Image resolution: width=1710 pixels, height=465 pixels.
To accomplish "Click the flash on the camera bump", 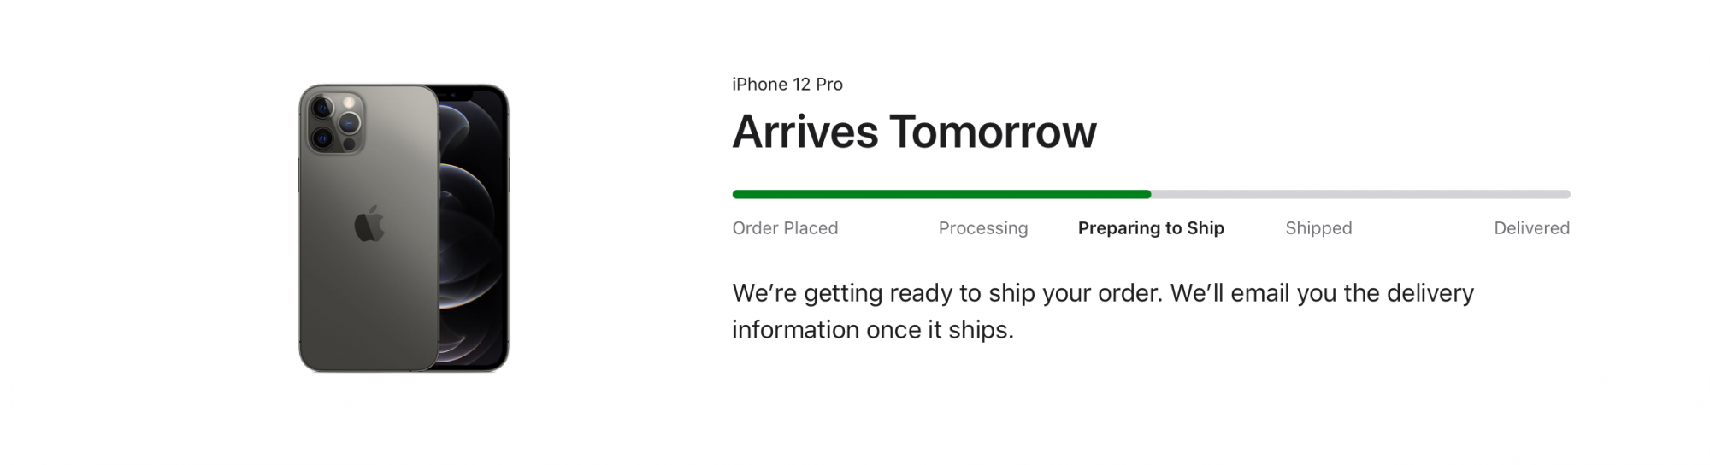I will click(349, 103).
